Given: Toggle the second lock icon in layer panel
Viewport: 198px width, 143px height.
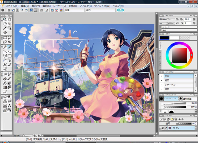Looking at the screenshot, I should [182, 119].
